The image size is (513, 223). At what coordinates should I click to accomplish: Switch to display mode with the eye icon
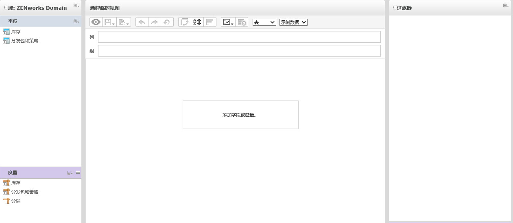tap(96, 22)
